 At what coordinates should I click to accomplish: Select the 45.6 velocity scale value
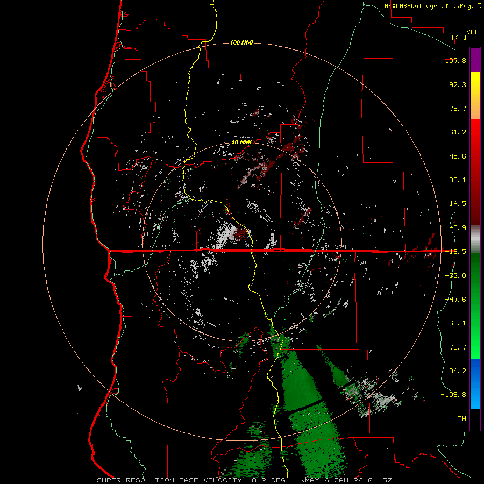tap(458, 156)
